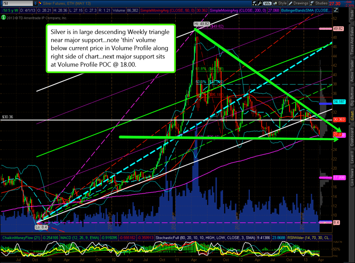The height and width of the screenshot is (263, 355).
Task: Click the quick study flask icon
Action: pos(255,3)
